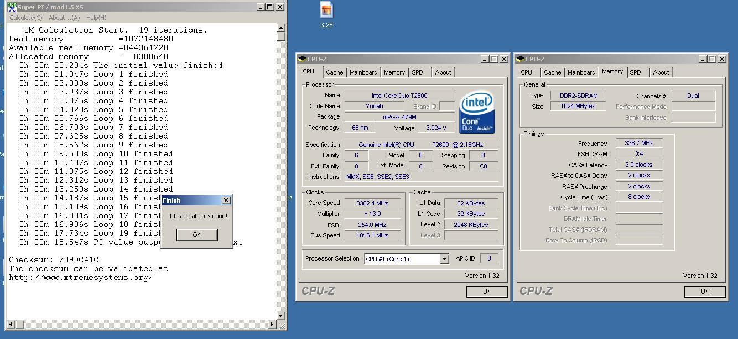The height and width of the screenshot is (339, 738).
Task: Close the left CPU-Z window
Action: (504, 59)
